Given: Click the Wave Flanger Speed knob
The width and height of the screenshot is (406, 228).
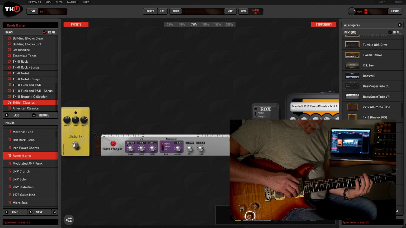Looking at the screenshot, I should pos(130,149).
